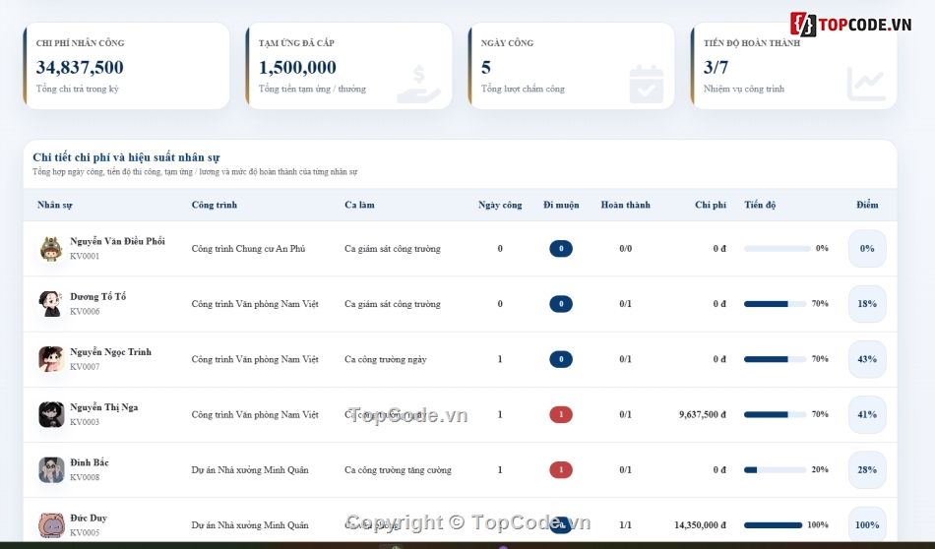This screenshot has height=549, width=935.
Task: Open Đinh Bắc's profile avatar
Action: coord(51,470)
